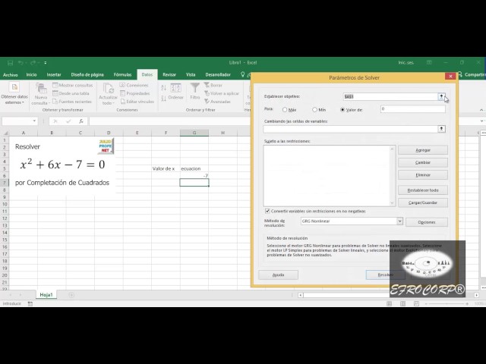This screenshot has width=486, height=364.
Task: Switch to the Revisar tab
Action: pos(169,74)
